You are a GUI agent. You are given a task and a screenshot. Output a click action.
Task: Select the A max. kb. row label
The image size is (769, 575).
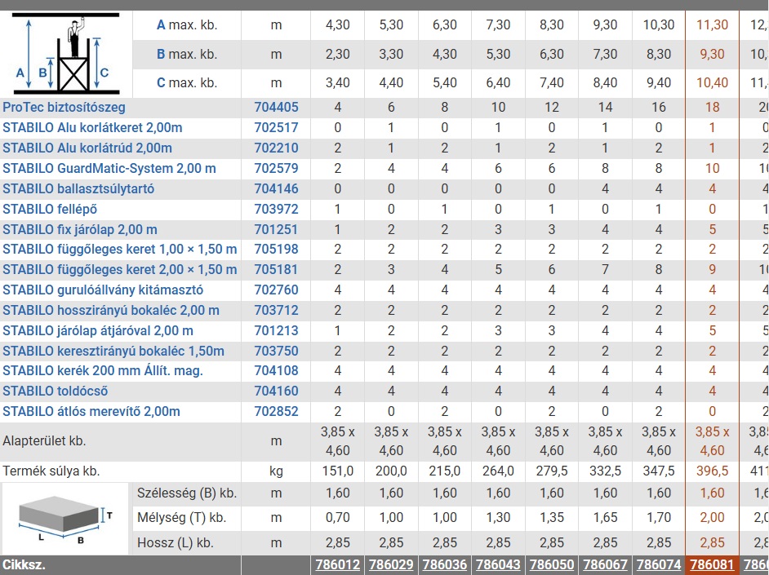coord(187,25)
